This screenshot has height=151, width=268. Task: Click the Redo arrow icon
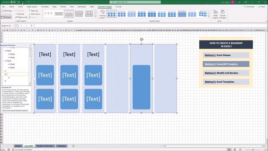coord(28,2)
